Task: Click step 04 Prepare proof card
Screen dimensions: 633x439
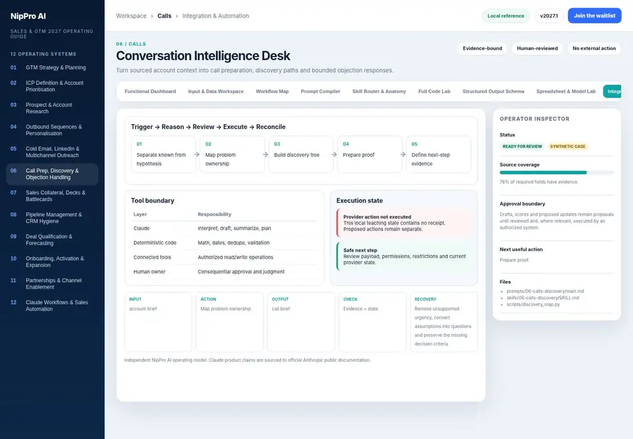Action: click(x=370, y=154)
